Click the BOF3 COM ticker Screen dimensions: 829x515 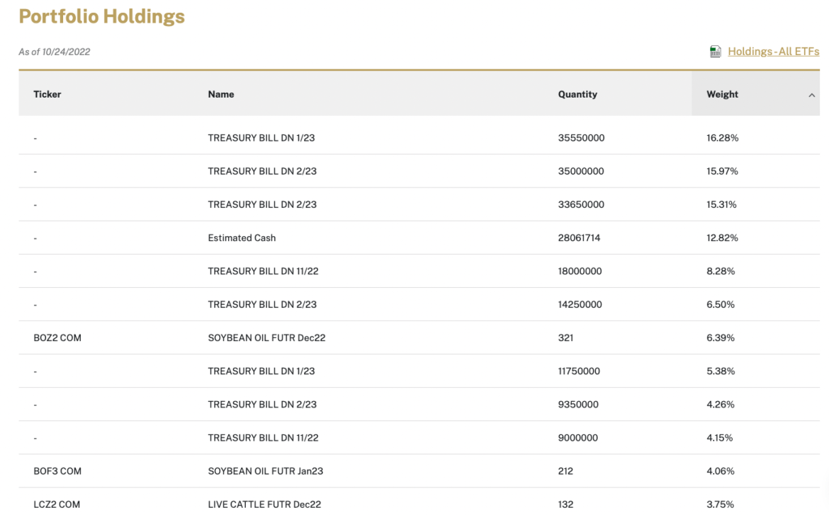coord(57,470)
